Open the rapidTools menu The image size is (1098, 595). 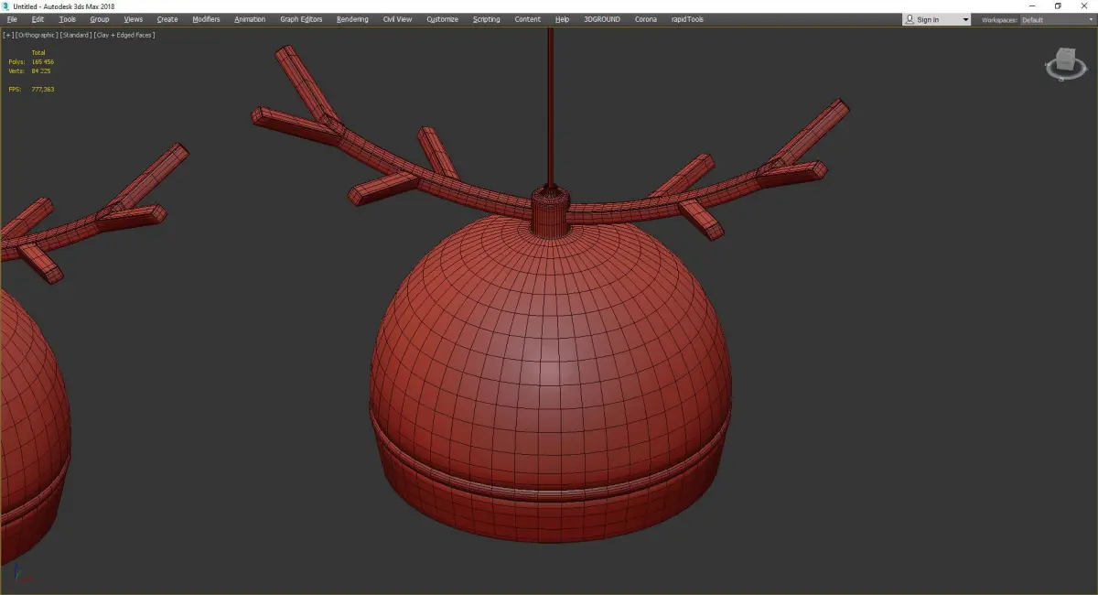point(686,19)
